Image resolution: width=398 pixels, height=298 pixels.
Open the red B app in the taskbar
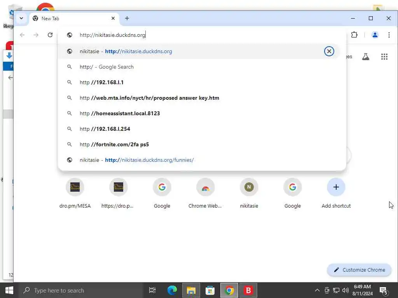(248, 290)
